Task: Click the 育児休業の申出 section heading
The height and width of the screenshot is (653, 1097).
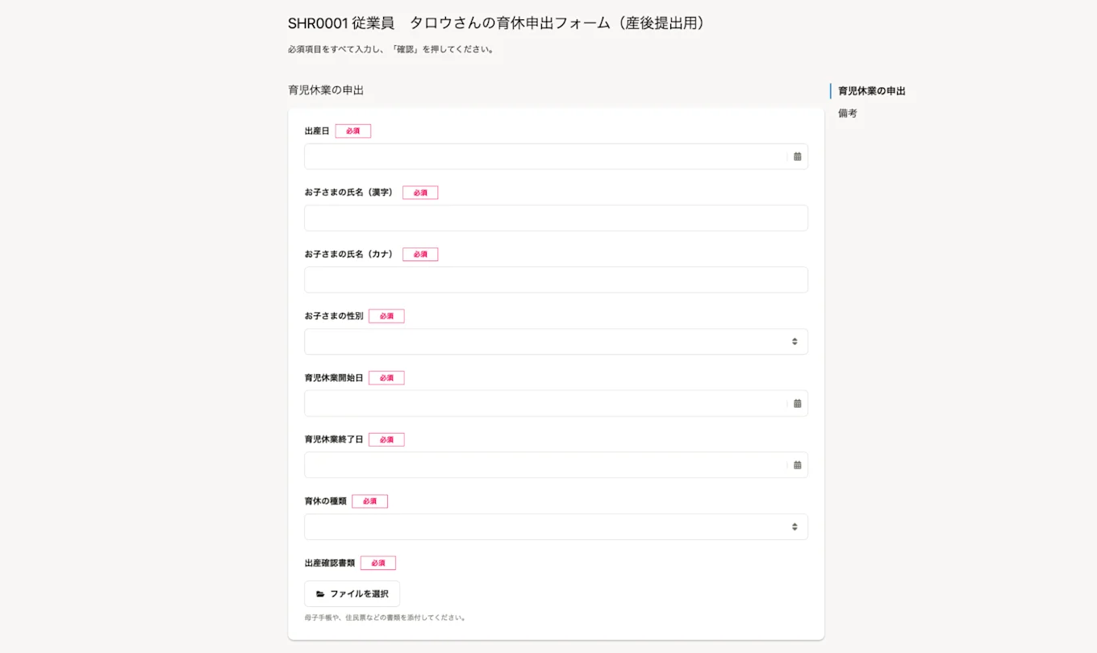Action: tap(326, 90)
